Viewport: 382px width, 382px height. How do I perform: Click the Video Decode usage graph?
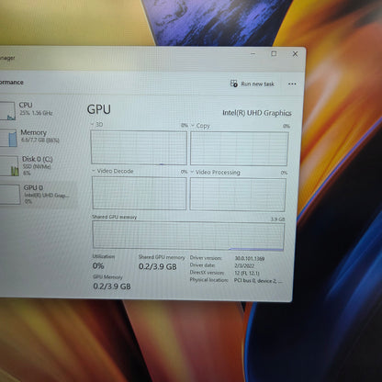pos(139,193)
